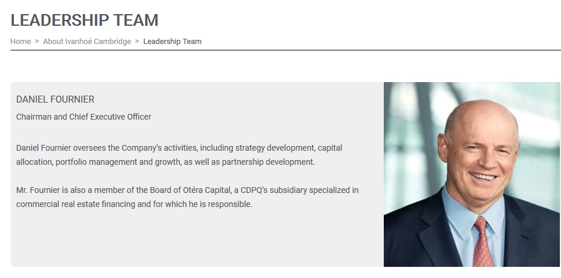The width and height of the screenshot is (561, 278).
Task: Go to the Home breadcrumb link
Action: pyautogui.click(x=21, y=42)
